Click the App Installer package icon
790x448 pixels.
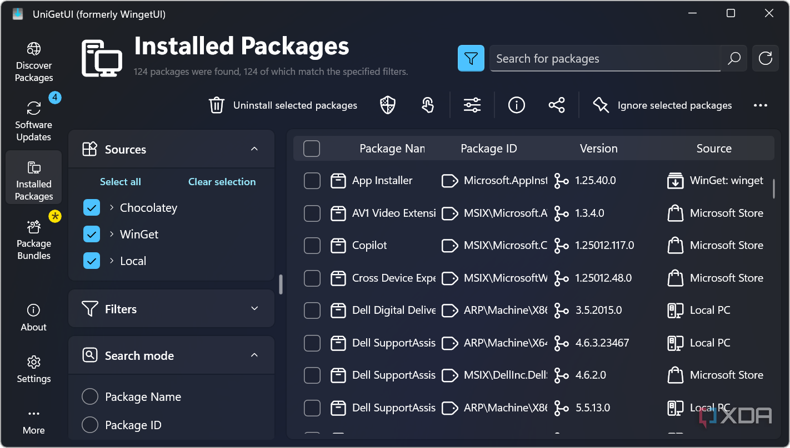click(x=338, y=181)
